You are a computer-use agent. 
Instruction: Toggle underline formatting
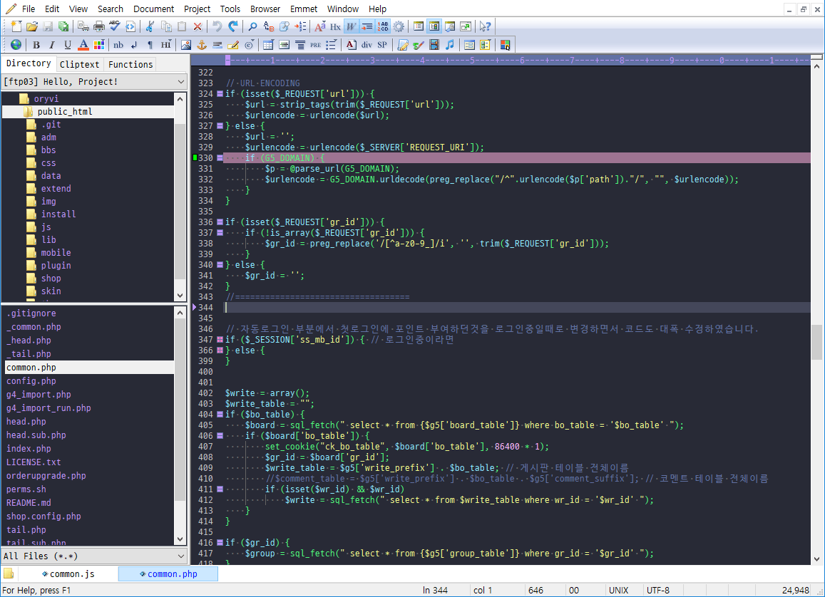point(66,44)
